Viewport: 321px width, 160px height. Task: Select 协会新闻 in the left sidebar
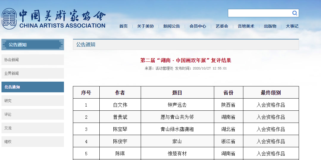[33, 60]
